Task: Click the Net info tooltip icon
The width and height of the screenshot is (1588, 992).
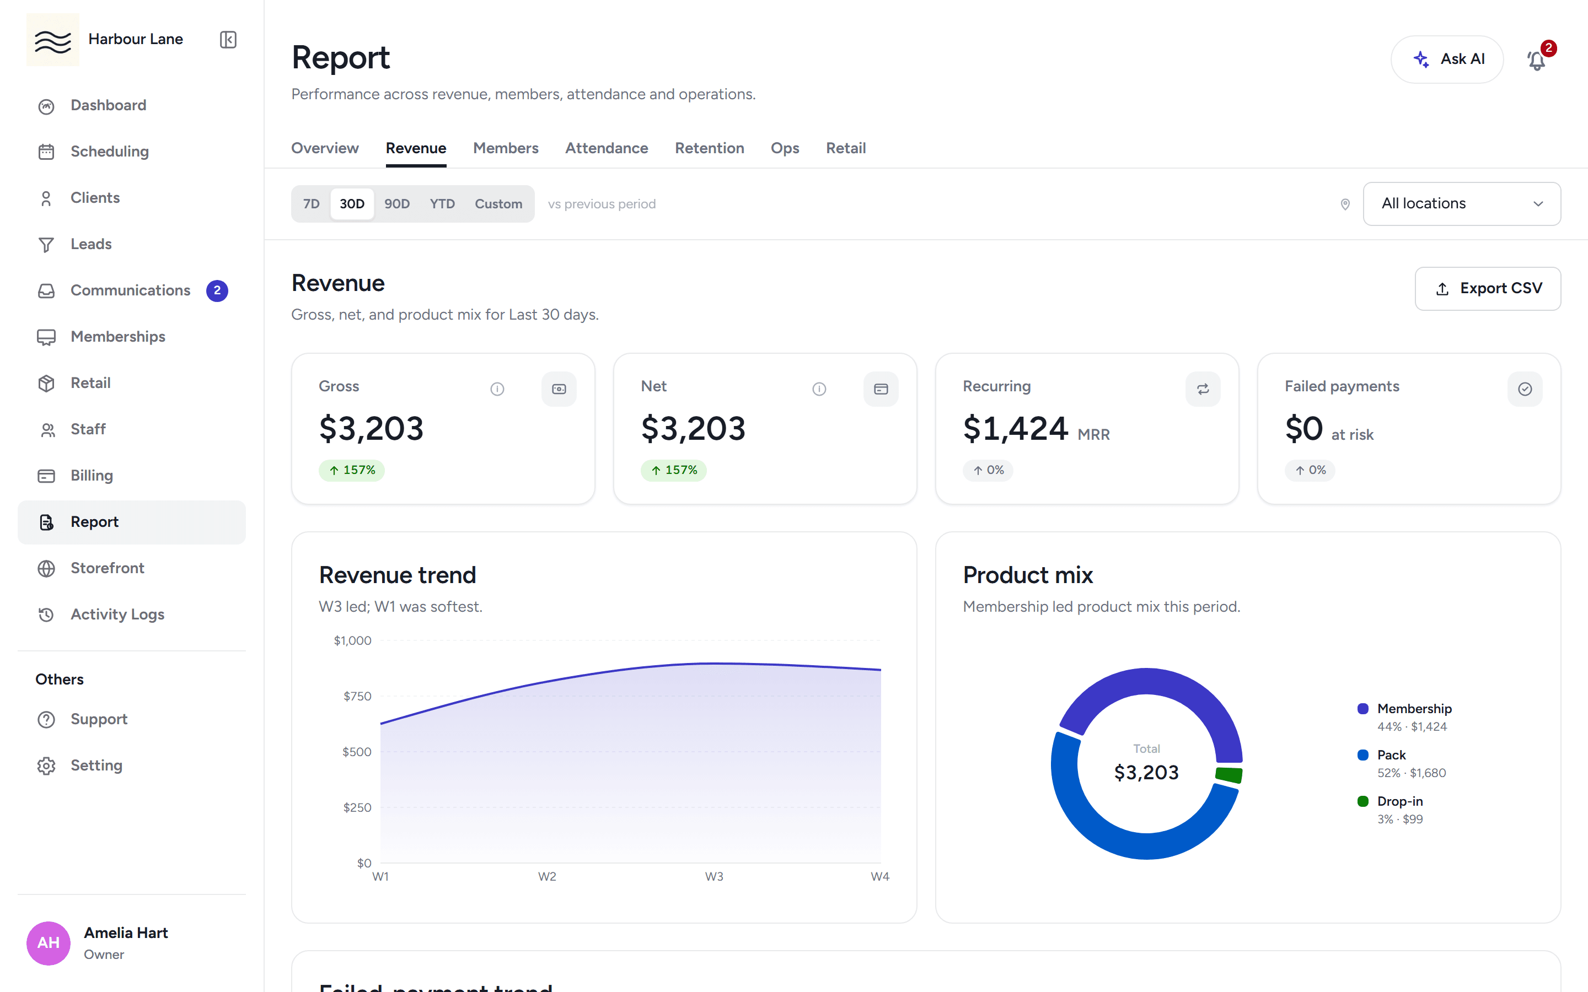Action: (x=819, y=389)
